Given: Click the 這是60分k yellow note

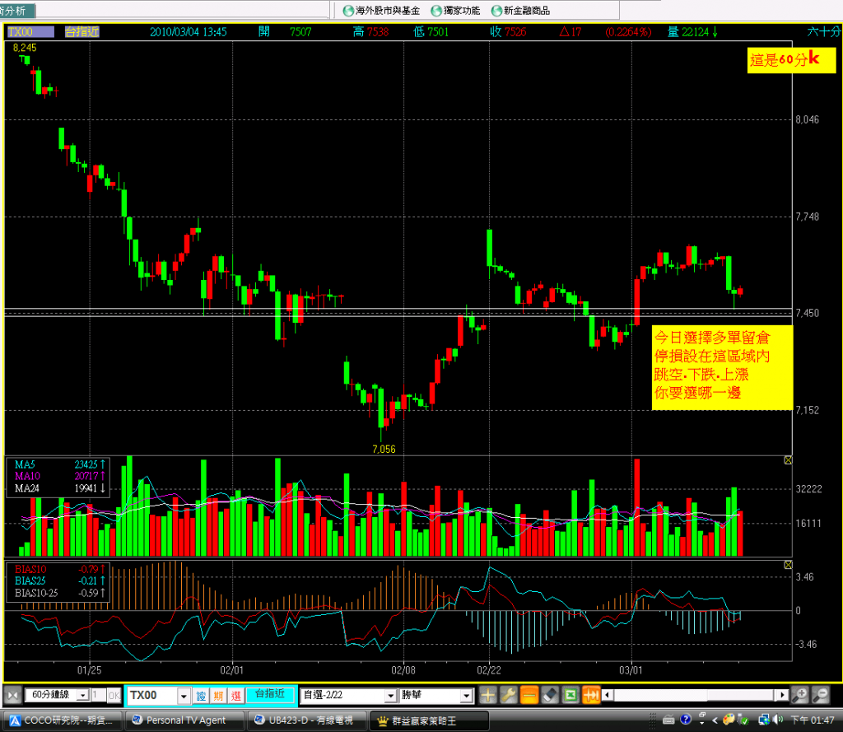Looking at the screenshot, I should [x=791, y=60].
